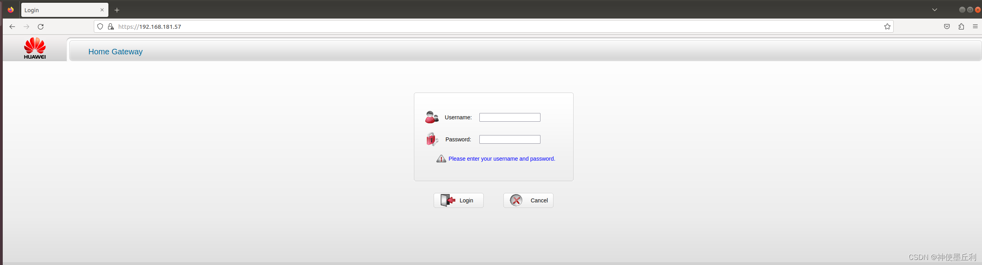Click the Password input field
The image size is (982, 265).
510,139
